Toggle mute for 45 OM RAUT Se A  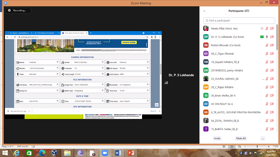click(267, 104)
